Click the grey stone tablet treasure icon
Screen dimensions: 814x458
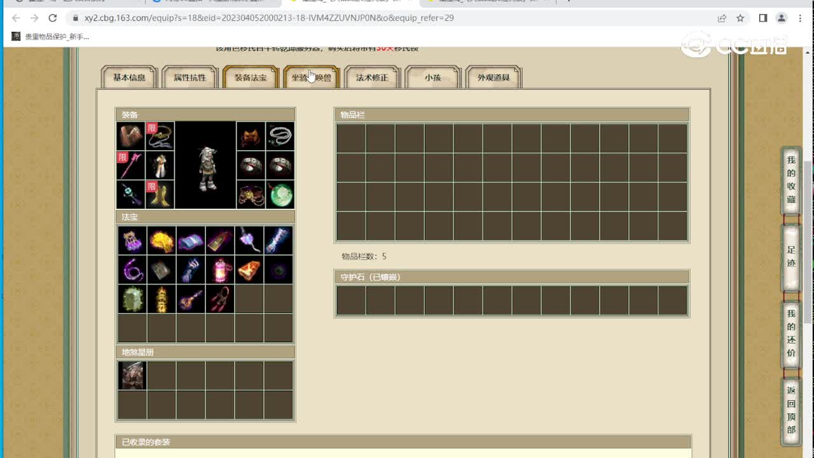click(x=162, y=270)
